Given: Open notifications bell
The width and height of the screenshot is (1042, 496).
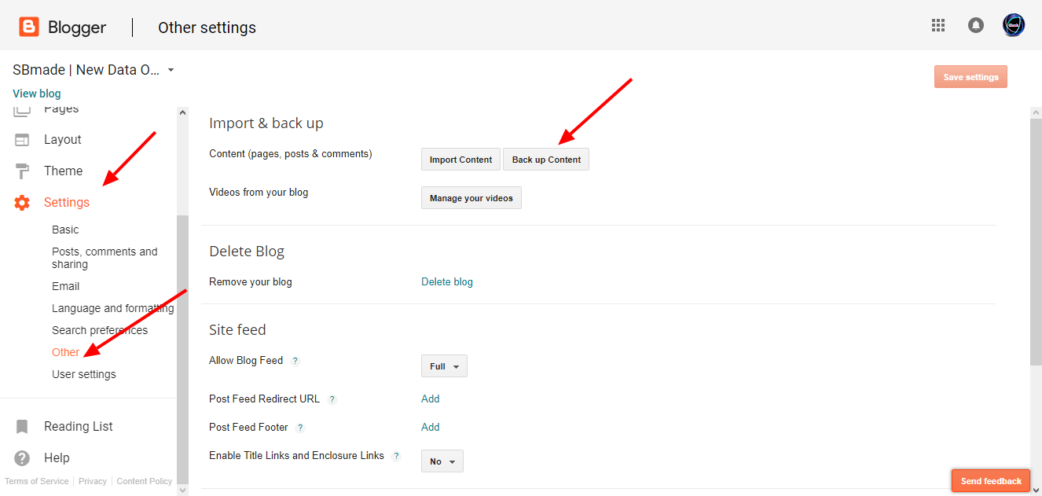Looking at the screenshot, I should pos(975,24).
